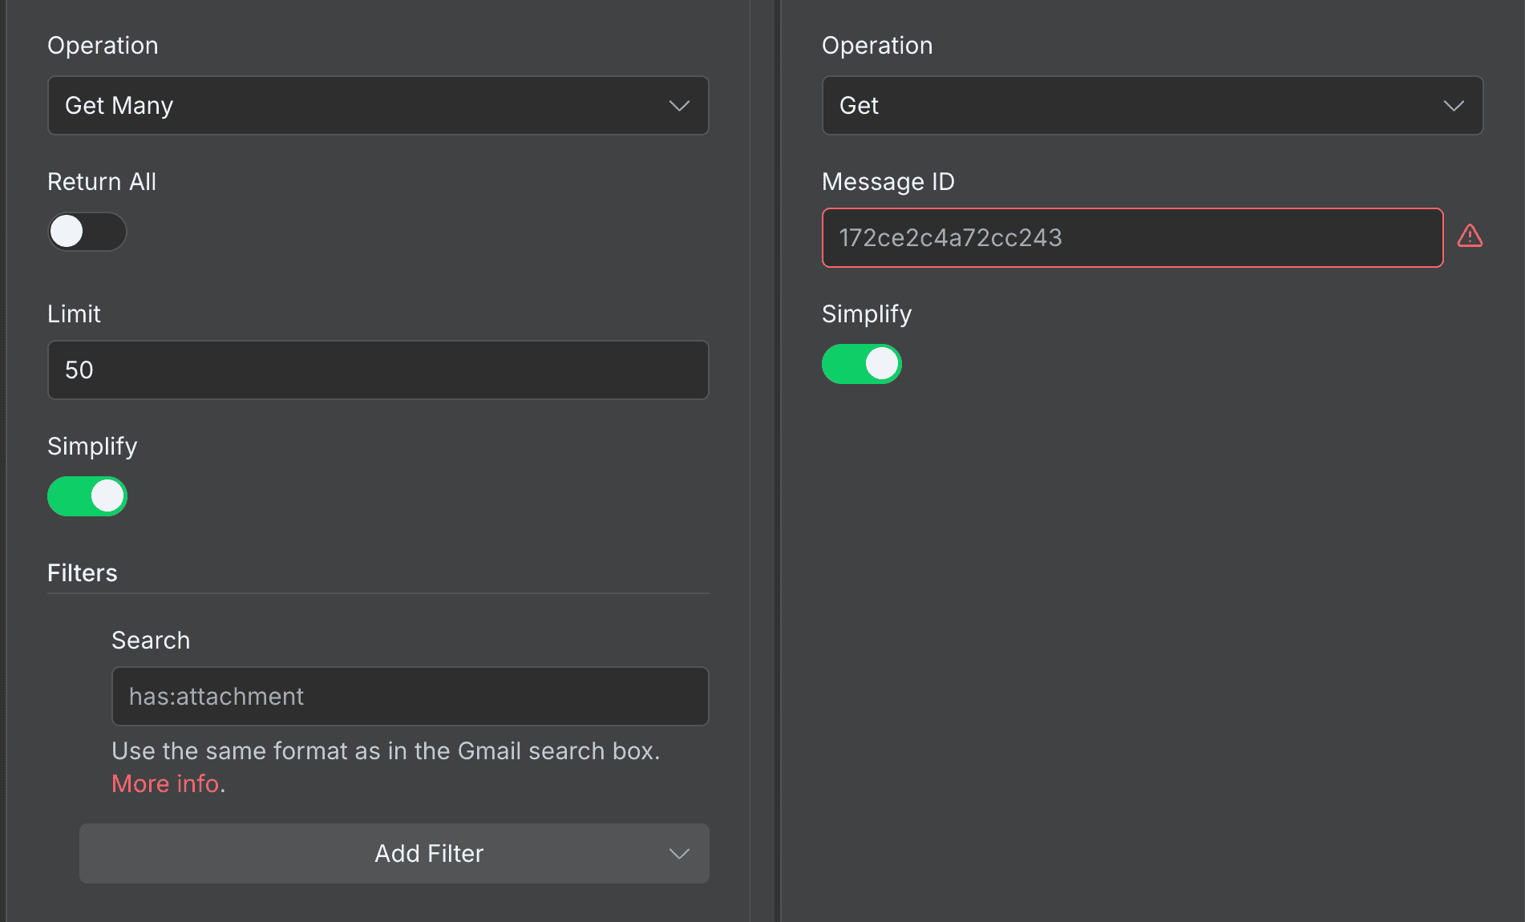This screenshot has width=1525, height=922.
Task: Disable Simplify under the Get operation
Action: click(x=862, y=364)
